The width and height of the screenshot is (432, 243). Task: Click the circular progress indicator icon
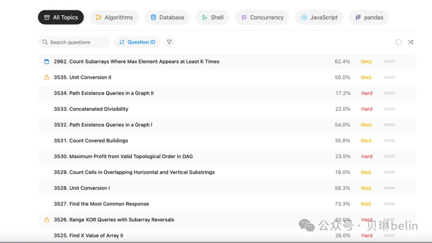(399, 42)
